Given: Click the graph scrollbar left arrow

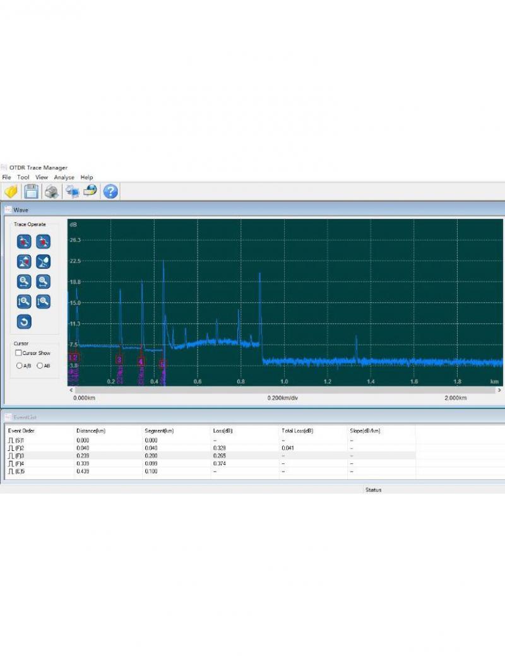Looking at the screenshot, I should 71,390.
